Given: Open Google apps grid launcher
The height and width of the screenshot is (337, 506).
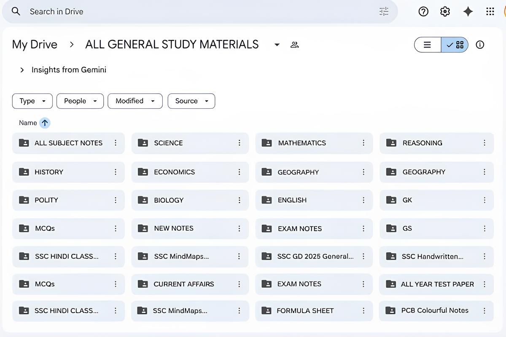Looking at the screenshot, I should 490,11.
